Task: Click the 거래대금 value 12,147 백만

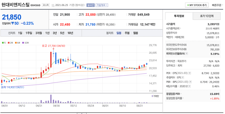Action: coord(148,25)
